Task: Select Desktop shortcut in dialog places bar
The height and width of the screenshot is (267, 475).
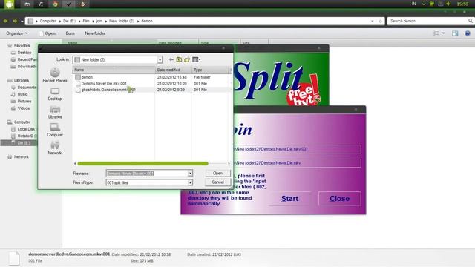Action: (55, 94)
